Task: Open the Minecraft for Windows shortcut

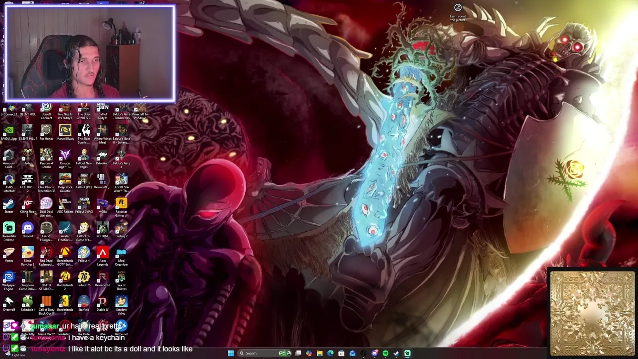Action: tap(140, 111)
